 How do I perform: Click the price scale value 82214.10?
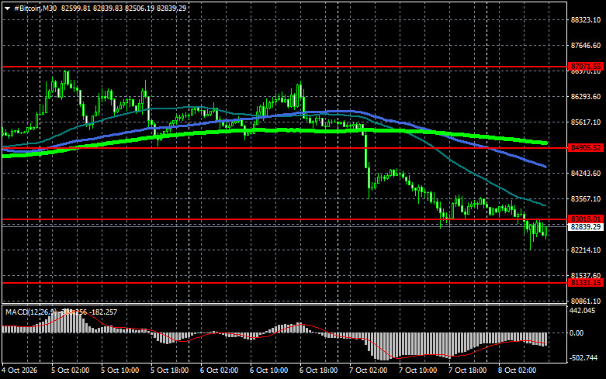pos(586,250)
